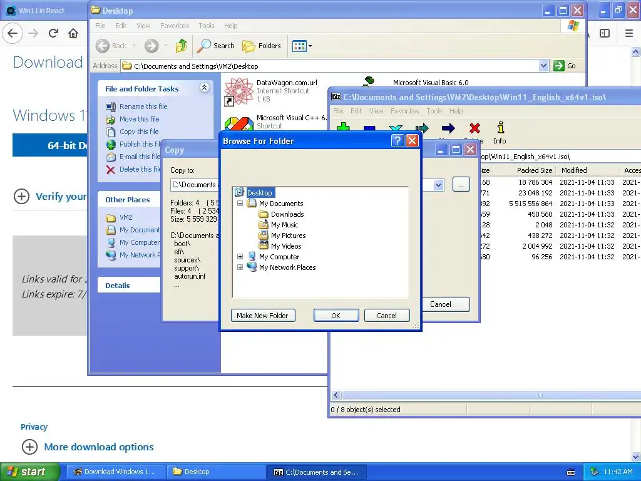
Task: Click the Back button in Desktop Explorer
Action: (x=111, y=46)
